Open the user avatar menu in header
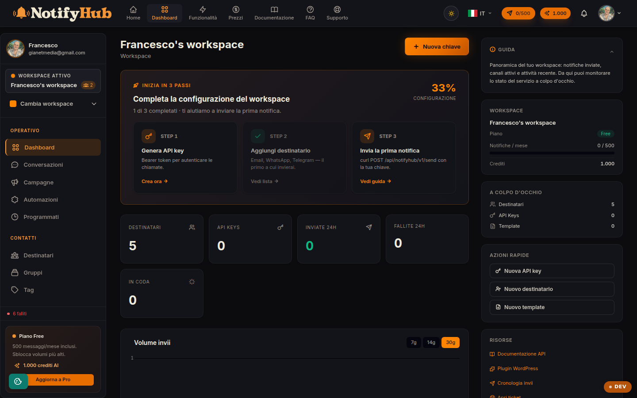This screenshot has width=637, height=398. [x=610, y=13]
